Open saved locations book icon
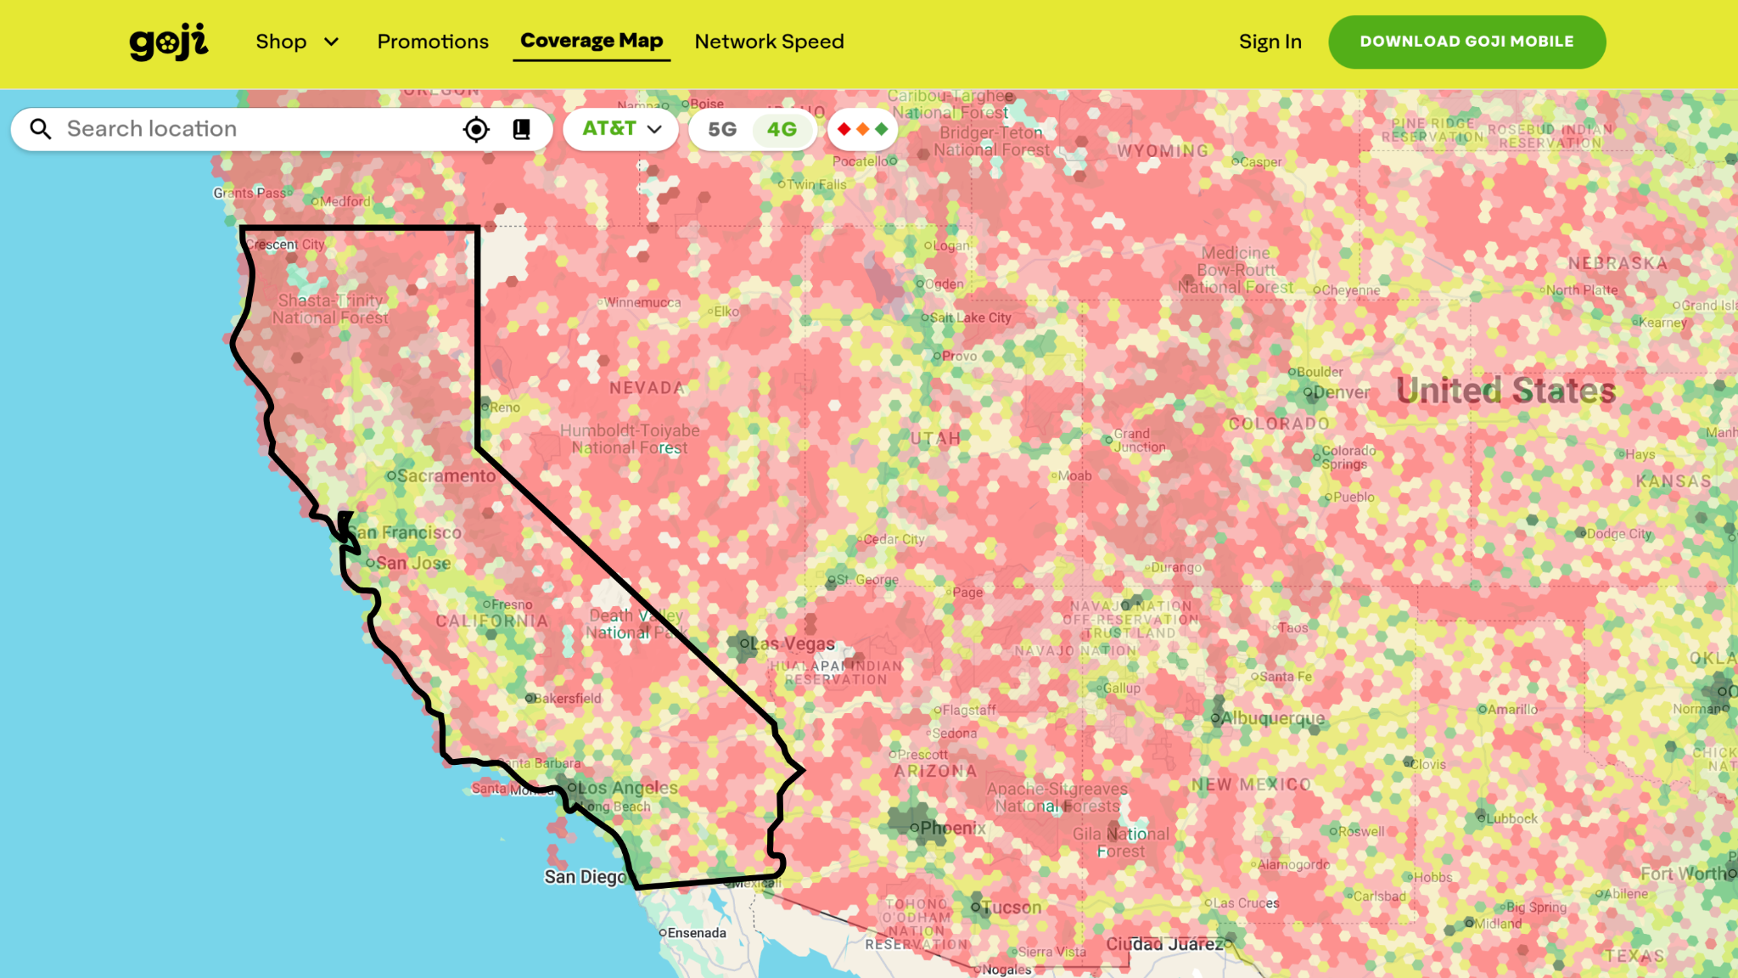Viewport: 1738px width, 978px height. (521, 129)
